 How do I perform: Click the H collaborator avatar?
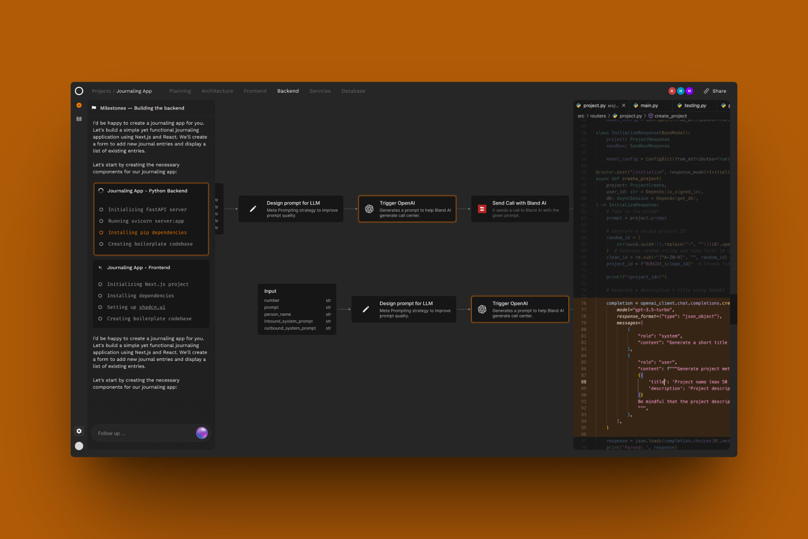click(680, 91)
